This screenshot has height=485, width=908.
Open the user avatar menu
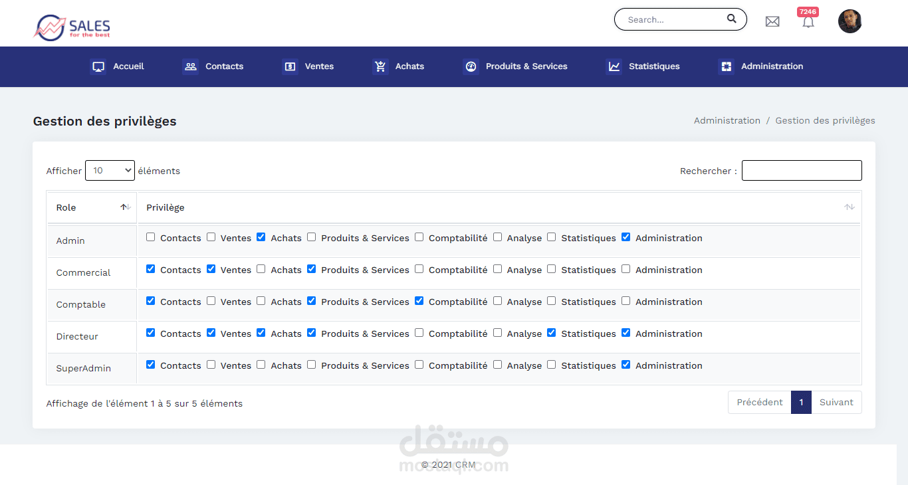tap(850, 21)
